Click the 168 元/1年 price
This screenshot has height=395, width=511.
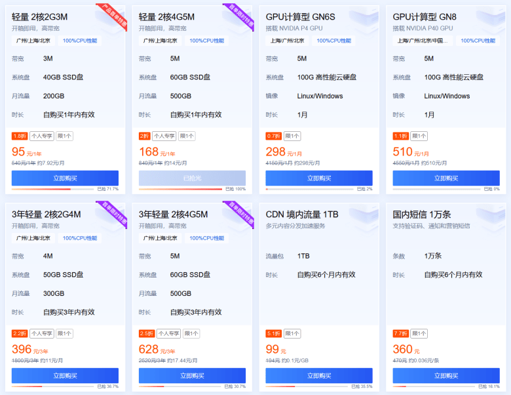point(157,152)
